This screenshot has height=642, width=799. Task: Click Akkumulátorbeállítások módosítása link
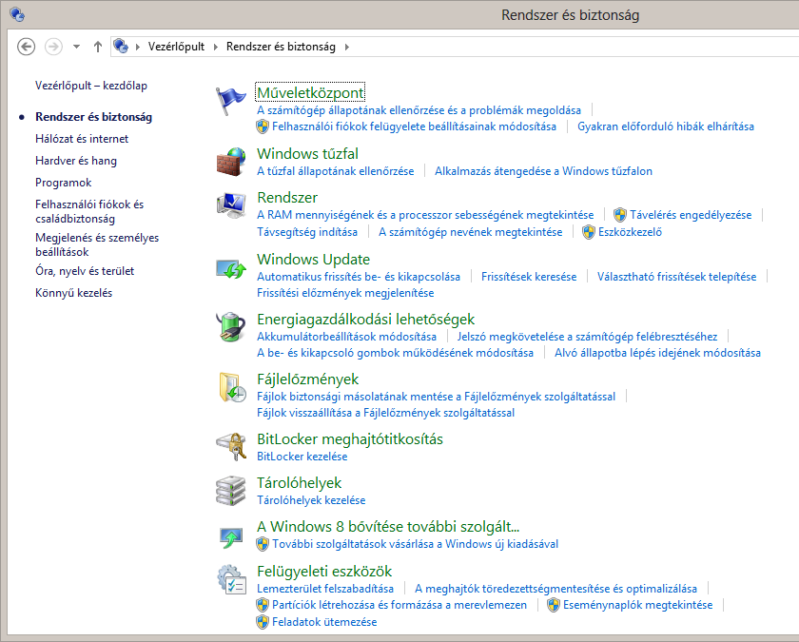point(346,337)
